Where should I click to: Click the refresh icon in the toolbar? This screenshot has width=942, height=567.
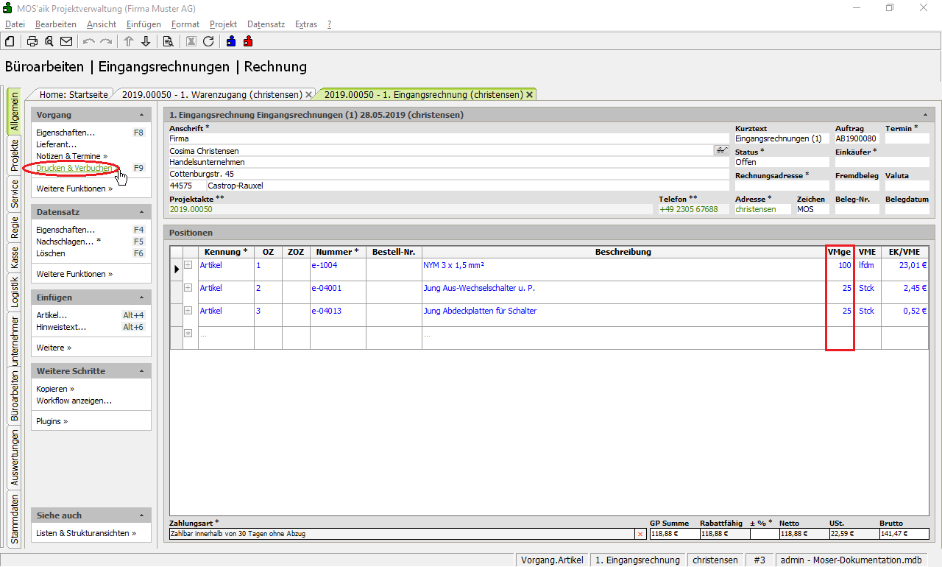pos(208,41)
